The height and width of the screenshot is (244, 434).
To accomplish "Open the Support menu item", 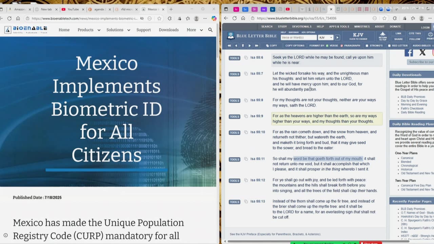I will 143,30.
